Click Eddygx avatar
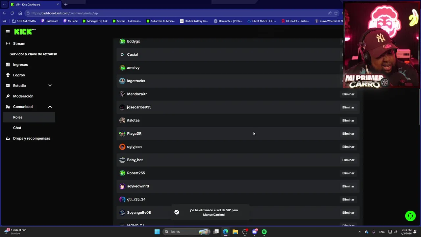 click(x=122, y=41)
